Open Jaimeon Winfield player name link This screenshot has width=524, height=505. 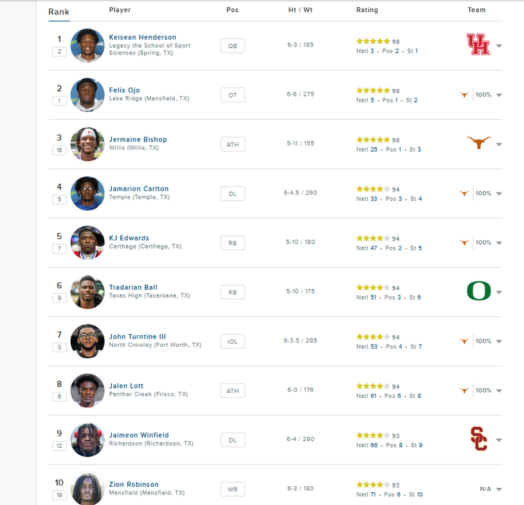click(139, 435)
